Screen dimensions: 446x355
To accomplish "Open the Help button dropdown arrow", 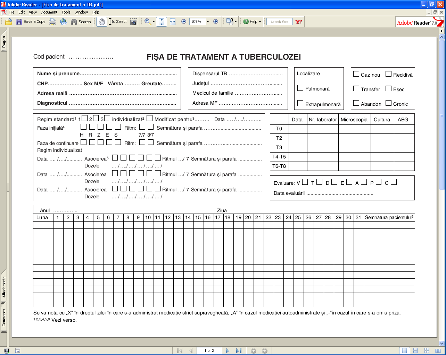I will [x=260, y=22].
